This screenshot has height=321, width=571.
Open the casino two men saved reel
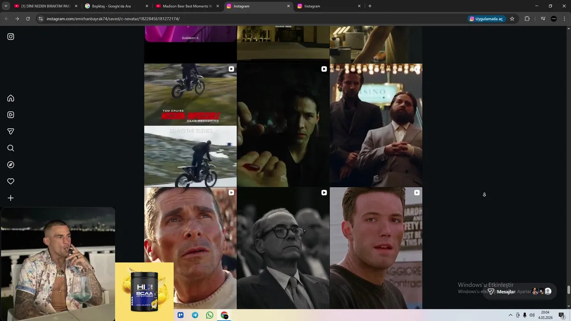click(x=376, y=125)
